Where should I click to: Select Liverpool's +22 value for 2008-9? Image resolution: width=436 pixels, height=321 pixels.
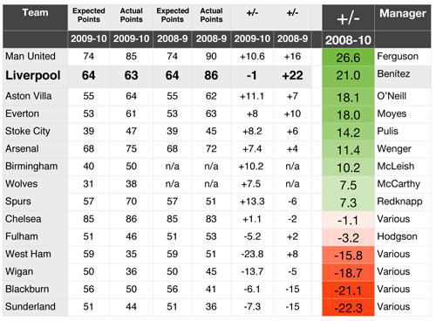292,76
